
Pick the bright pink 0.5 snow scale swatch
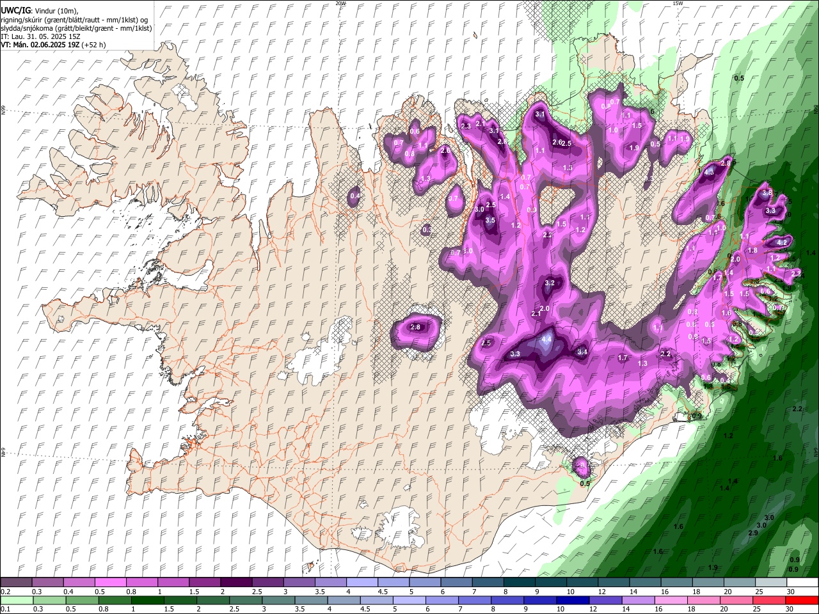coord(110,583)
